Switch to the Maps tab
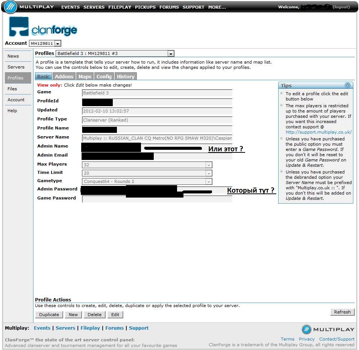This screenshot has height=350, width=359. [x=85, y=76]
